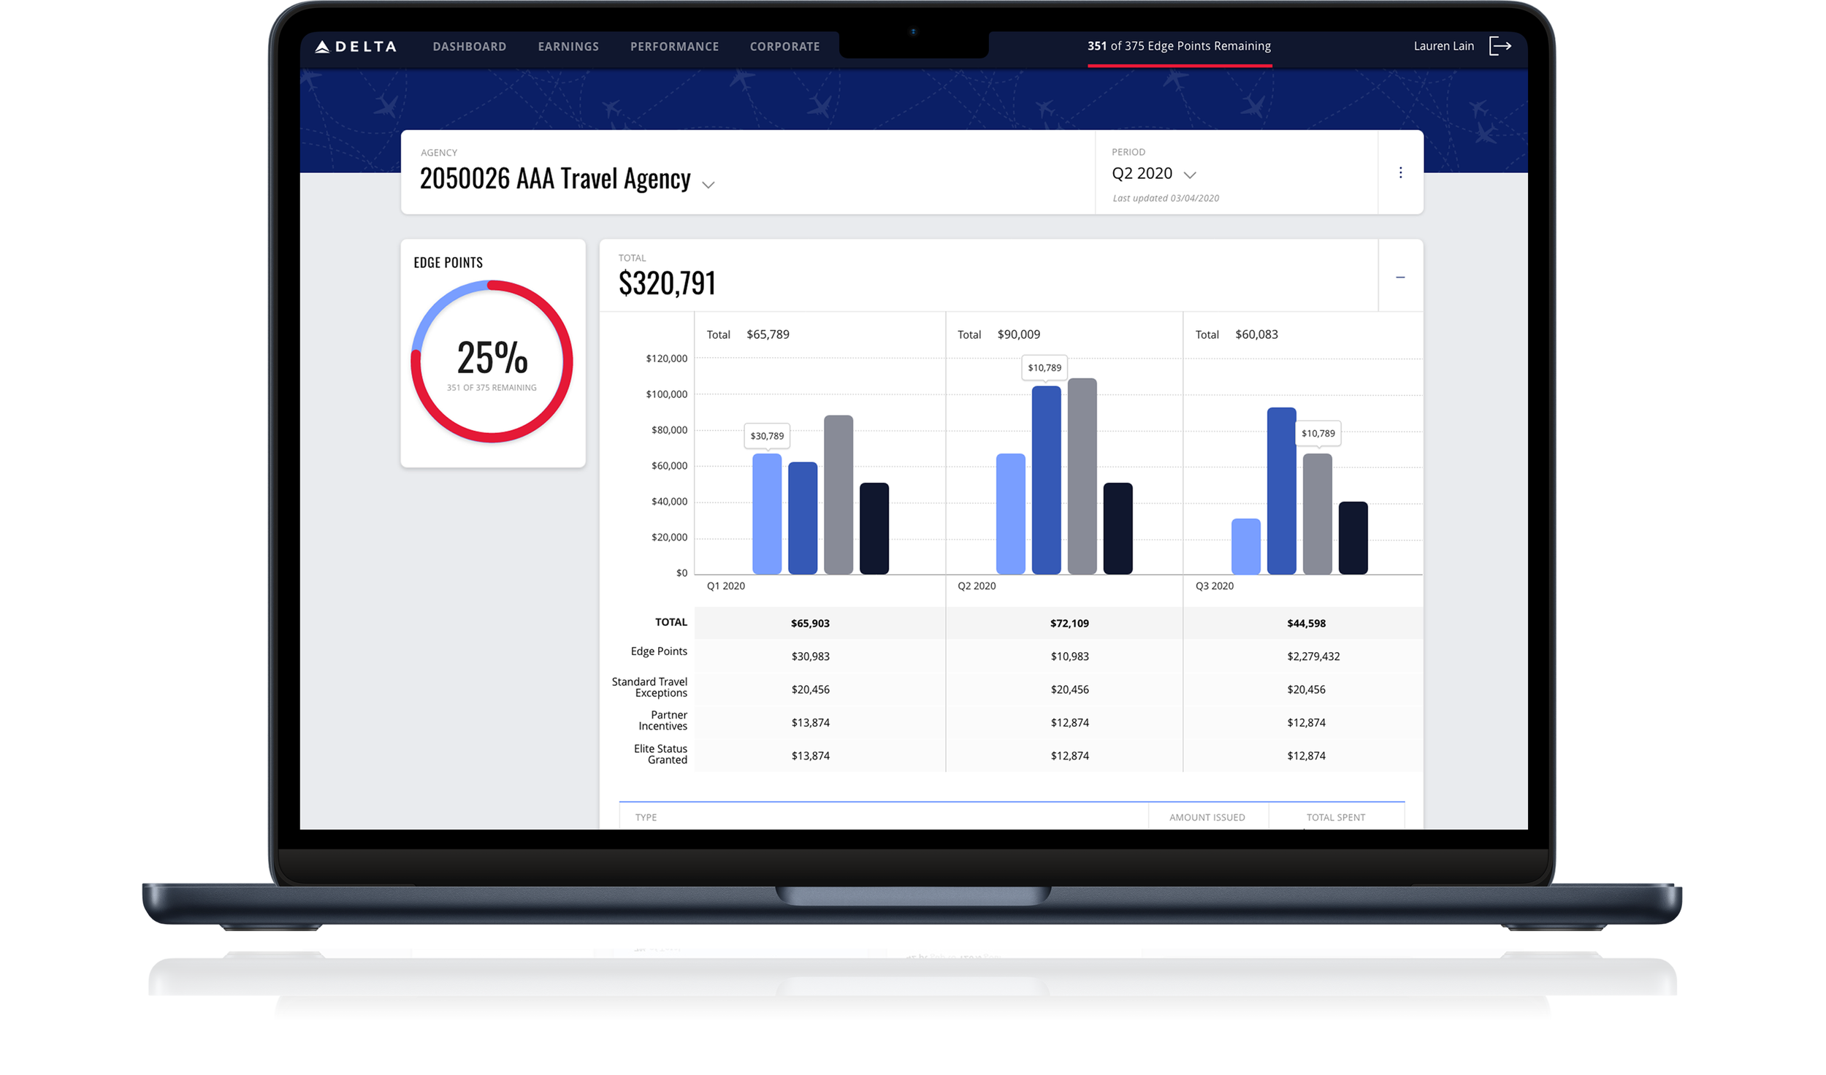Expand the agency selector chevron
Viewport: 1826px width, 1075px height.
708,185
